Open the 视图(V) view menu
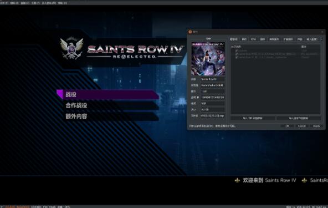 coord(25,3)
